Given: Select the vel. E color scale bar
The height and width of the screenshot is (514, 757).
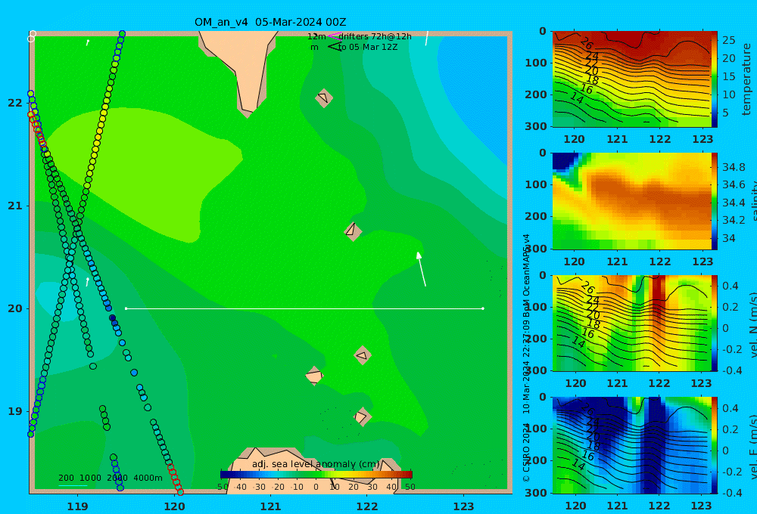Looking at the screenshot, I should [715, 445].
